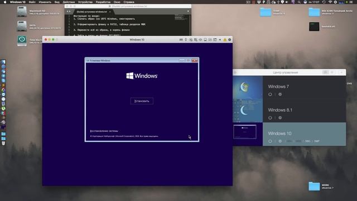Open the MSI X299 Tomahawk Arctic folder
The width and height of the screenshot is (357, 201).
coord(314,12)
